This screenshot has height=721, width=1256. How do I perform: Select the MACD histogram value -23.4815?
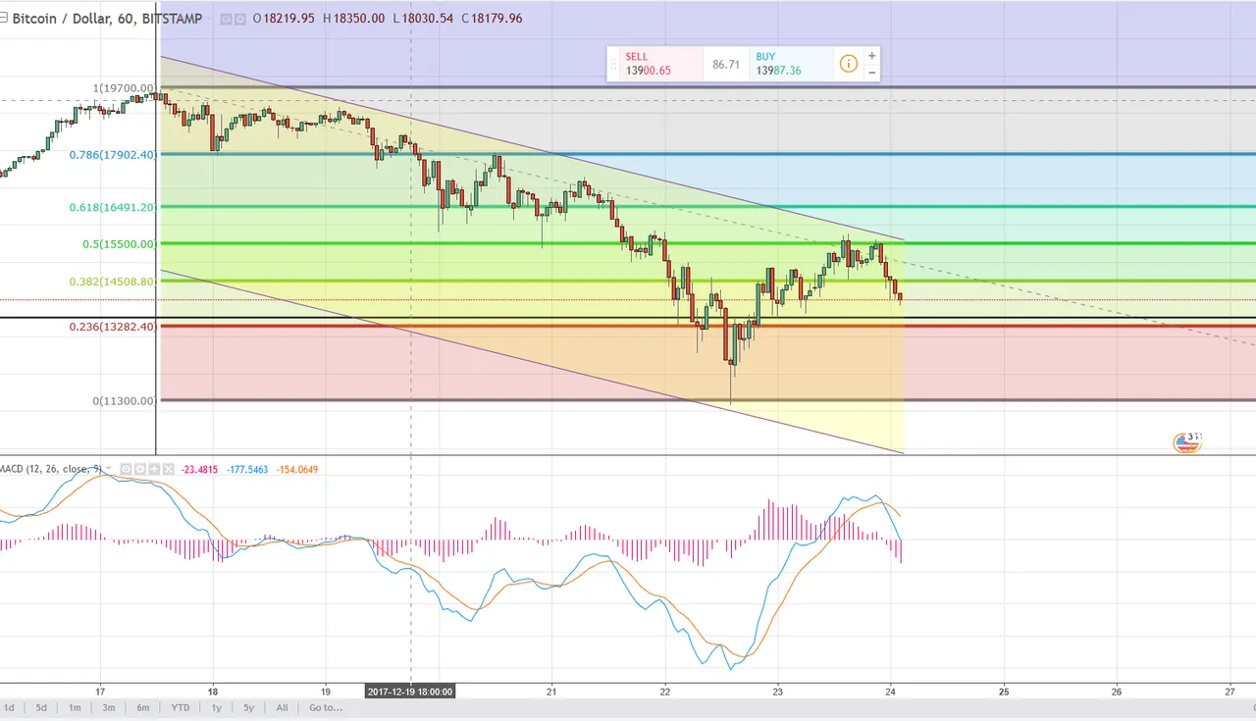(x=199, y=470)
